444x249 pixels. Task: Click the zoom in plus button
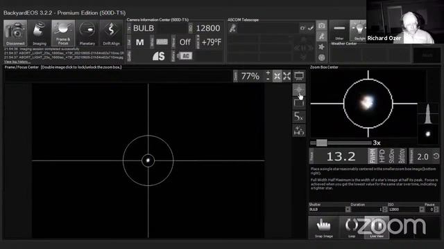[268, 73]
